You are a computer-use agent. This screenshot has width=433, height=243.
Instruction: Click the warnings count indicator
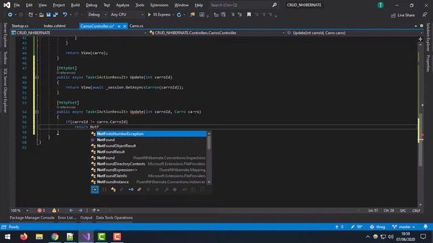(x=55, y=210)
